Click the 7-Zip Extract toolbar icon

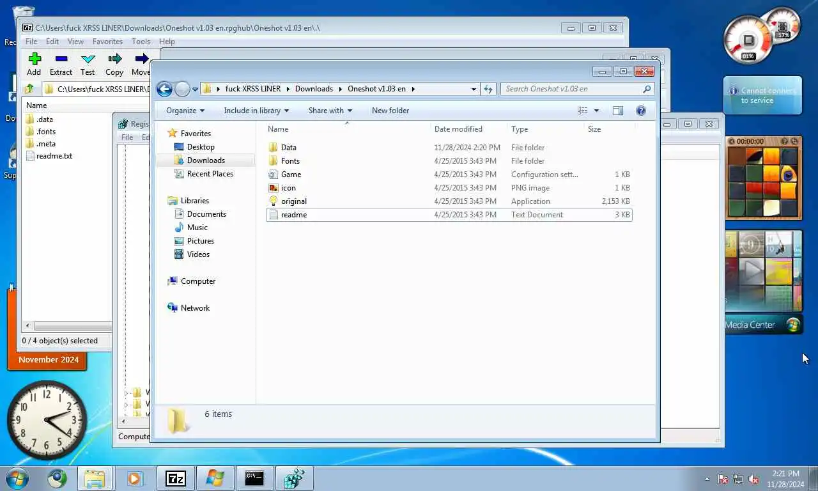point(61,59)
